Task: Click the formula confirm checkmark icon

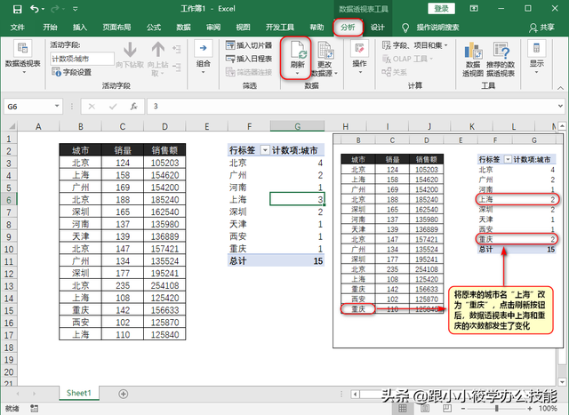Action: click(x=113, y=107)
